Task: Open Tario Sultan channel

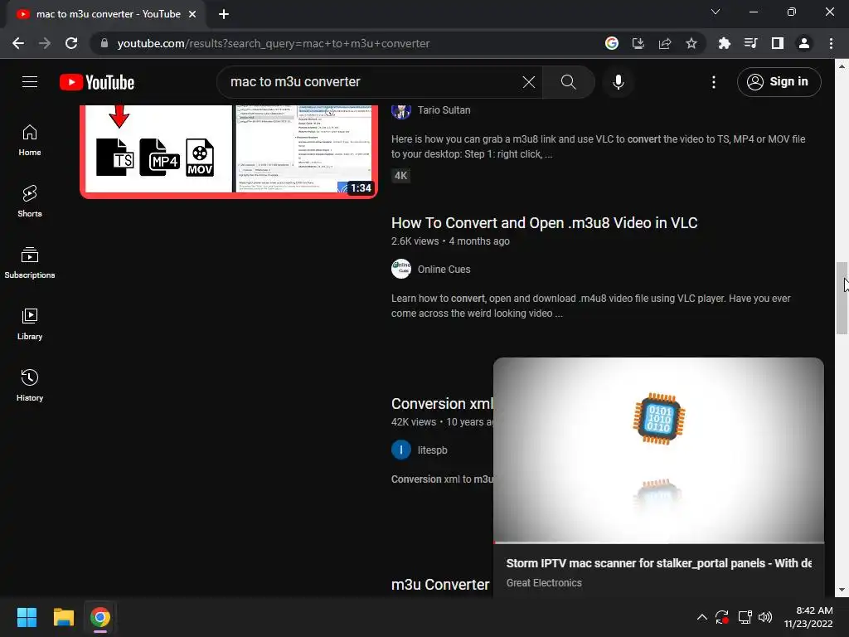Action: click(x=444, y=110)
